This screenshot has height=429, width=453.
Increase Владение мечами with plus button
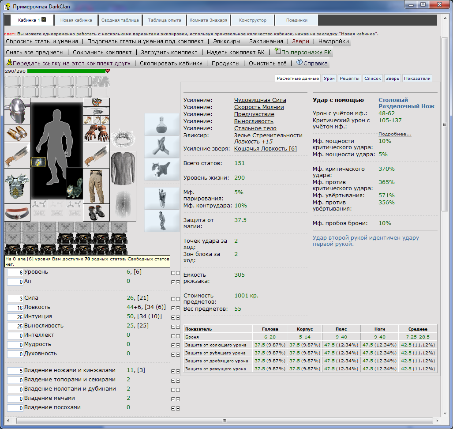click(x=178, y=399)
